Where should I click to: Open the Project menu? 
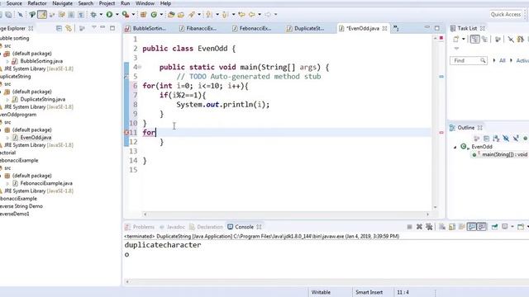[x=107, y=3]
